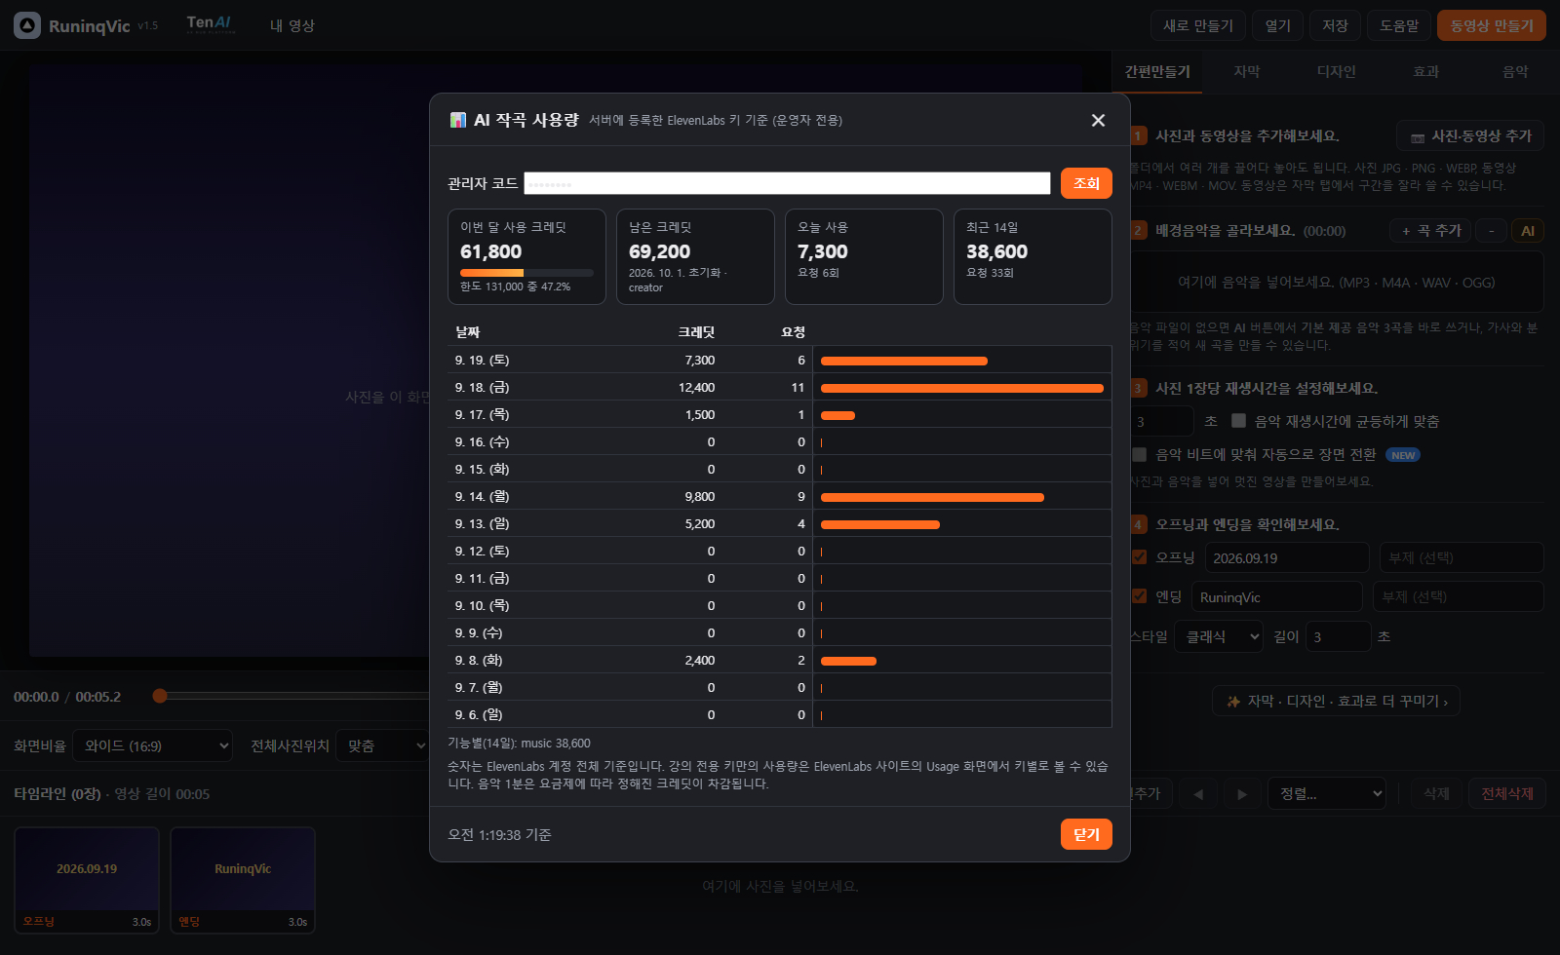Toggle 음악 비트에 맞춰 자동 장면 전환 checkbox

tap(1139, 454)
